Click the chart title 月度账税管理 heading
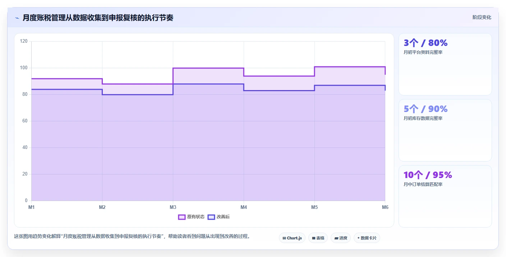506x257 pixels. coord(98,18)
